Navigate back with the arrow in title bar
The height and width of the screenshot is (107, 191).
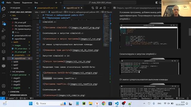click(56, 3)
